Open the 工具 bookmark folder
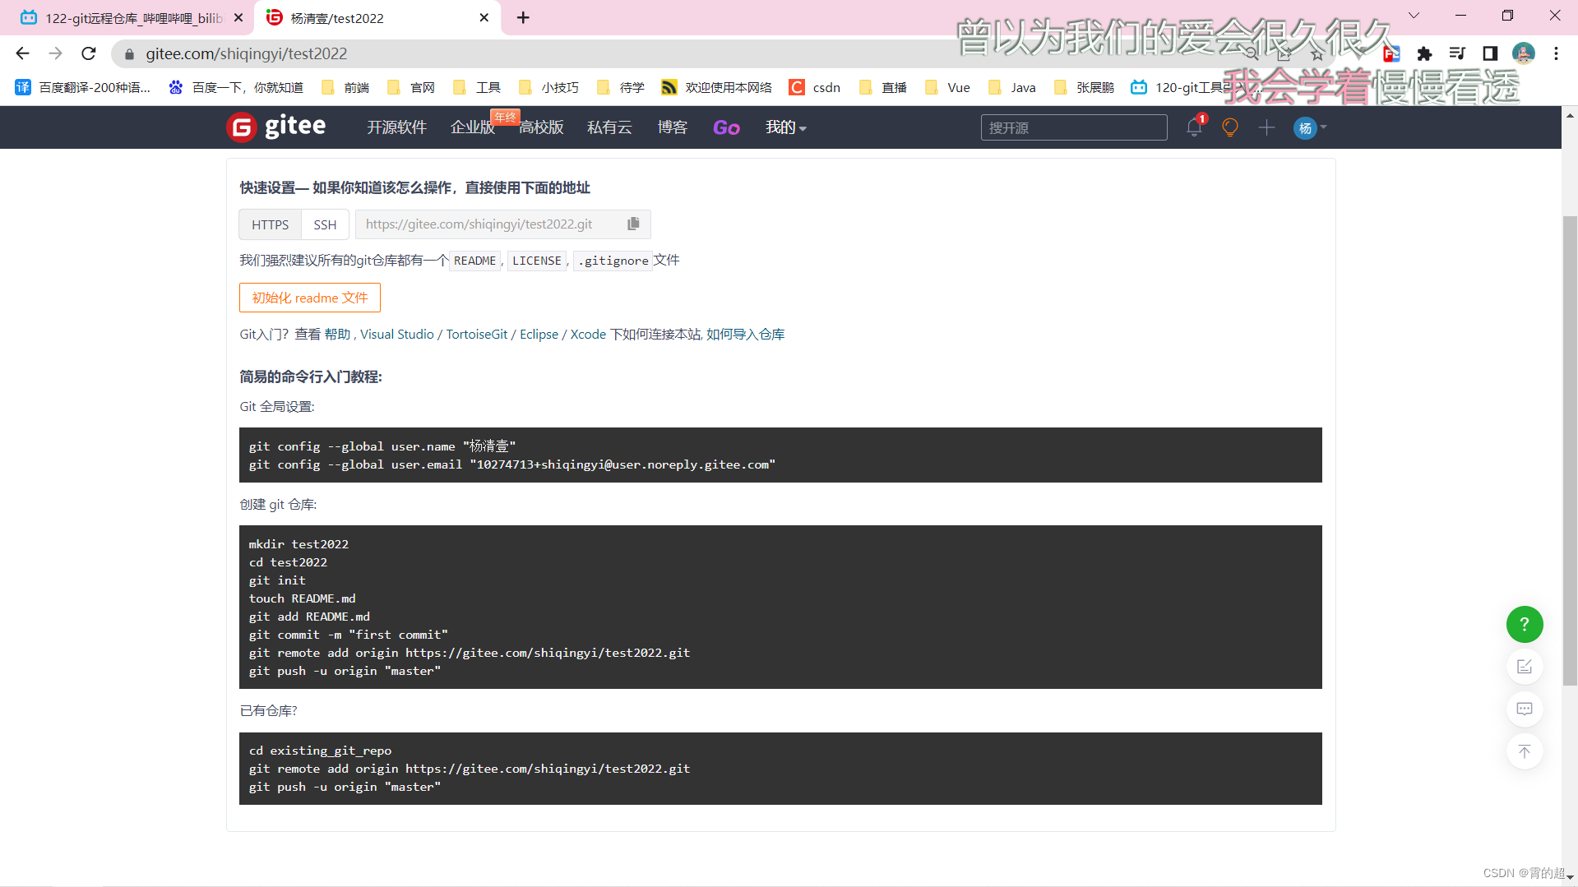 tap(477, 87)
